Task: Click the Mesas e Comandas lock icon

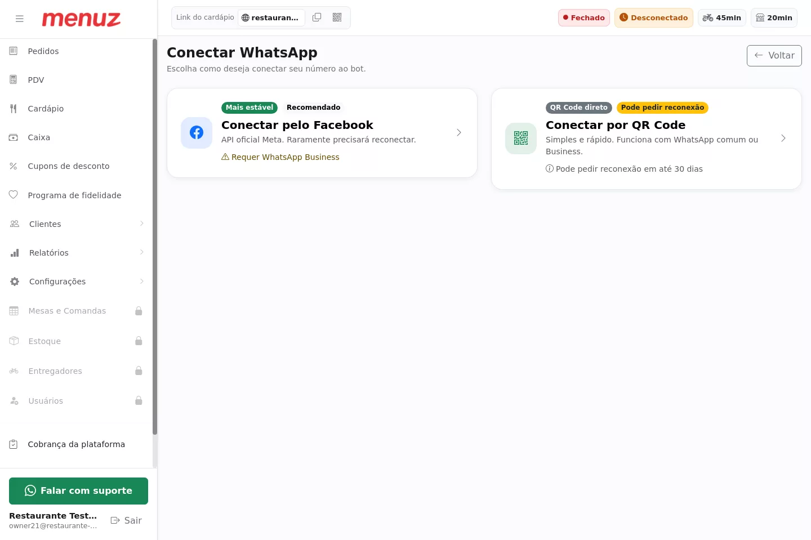Action: coord(139,311)
